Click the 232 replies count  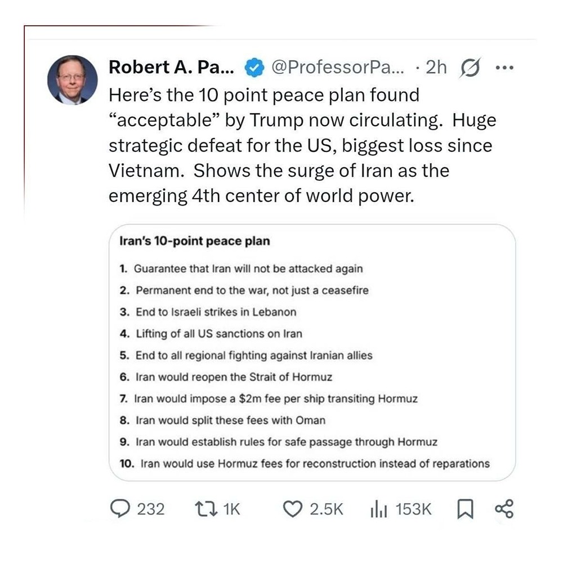point(151,510)
